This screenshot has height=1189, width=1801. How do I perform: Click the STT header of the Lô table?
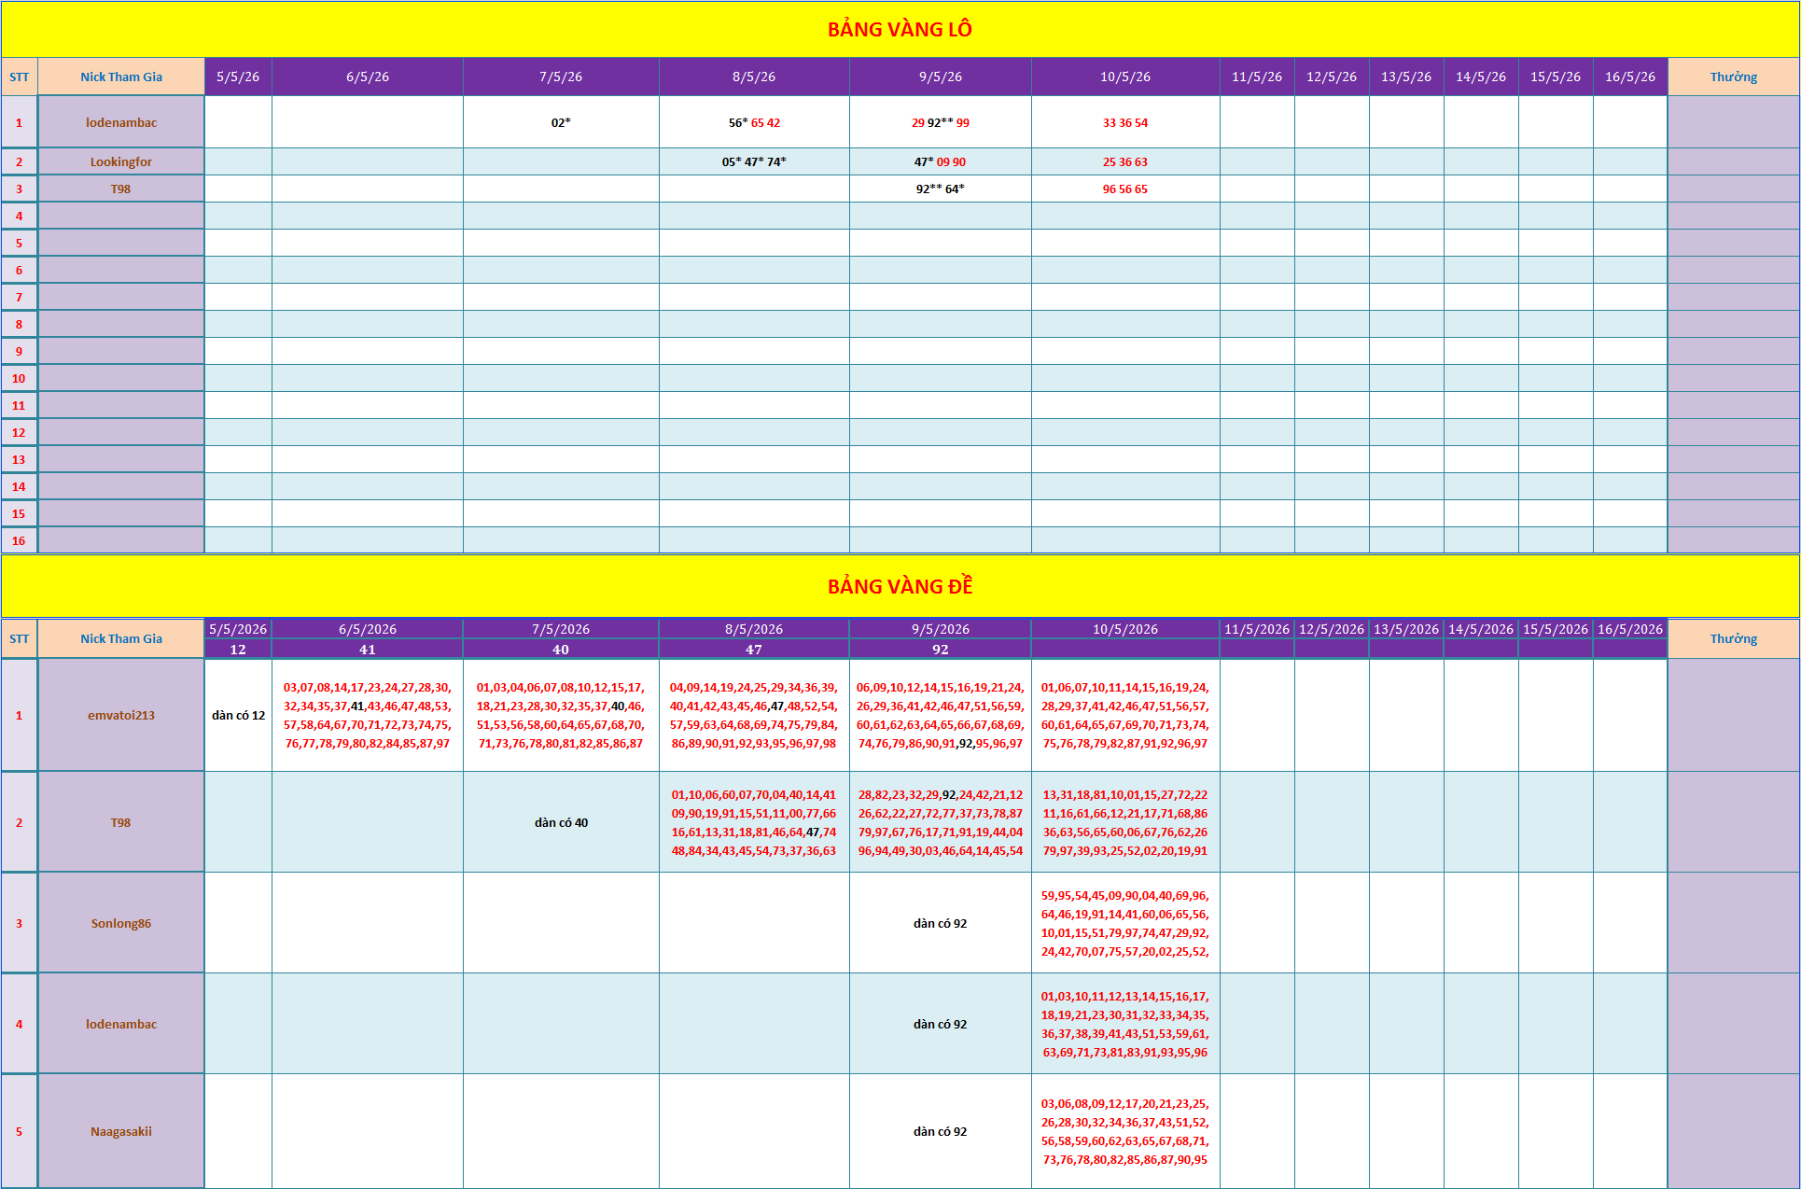point(19,77)
